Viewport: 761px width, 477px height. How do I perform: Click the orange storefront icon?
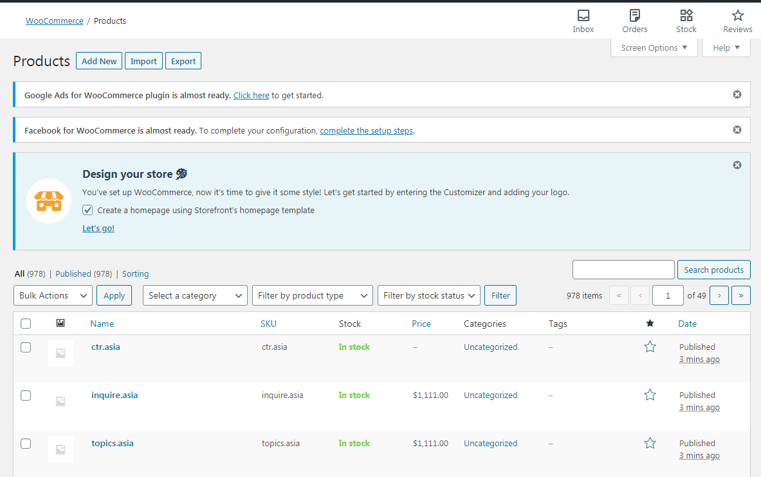[48, 201]
